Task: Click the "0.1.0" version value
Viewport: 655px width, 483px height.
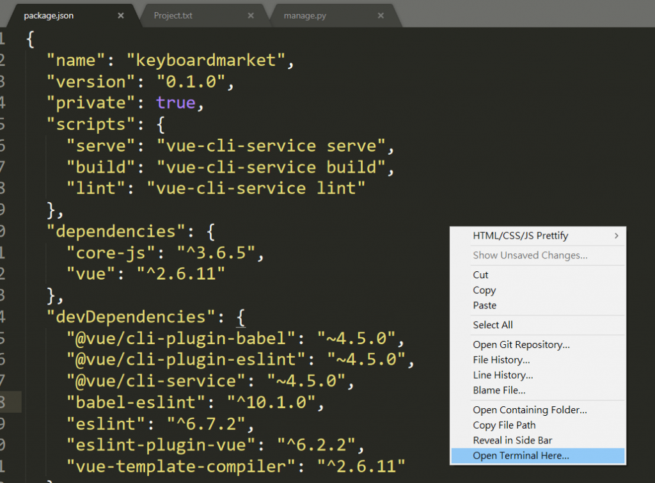Action: coord(191,81)
